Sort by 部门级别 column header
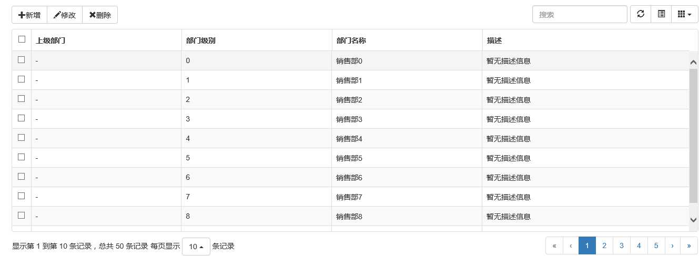The height and width of the screenshot is (256, 699). (x=201, y=40)
